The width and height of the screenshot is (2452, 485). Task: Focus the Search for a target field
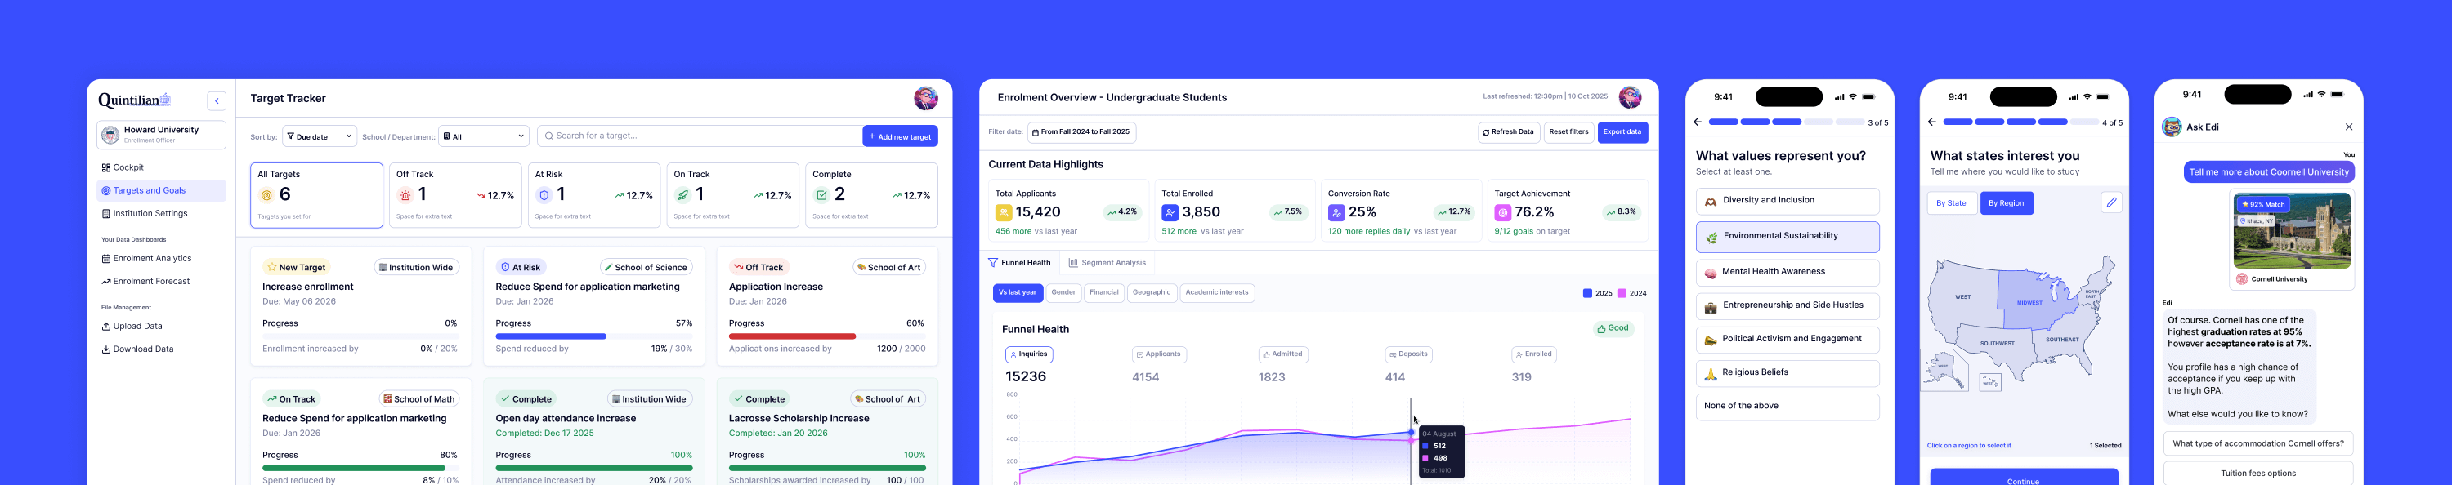699,136
